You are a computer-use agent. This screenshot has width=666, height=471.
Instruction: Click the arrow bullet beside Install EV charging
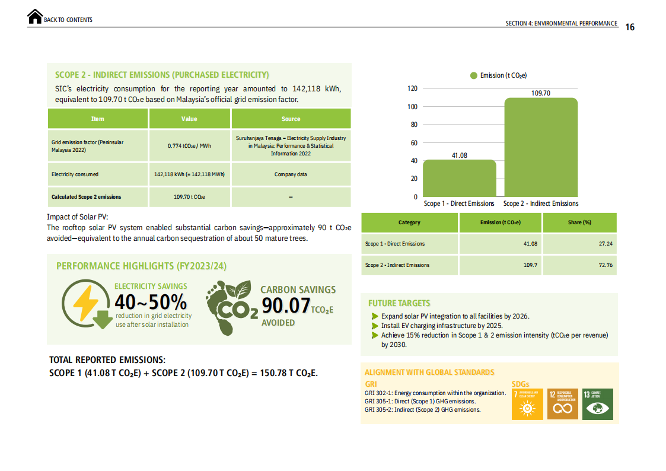pyautogui.click(x=374, y=326)
